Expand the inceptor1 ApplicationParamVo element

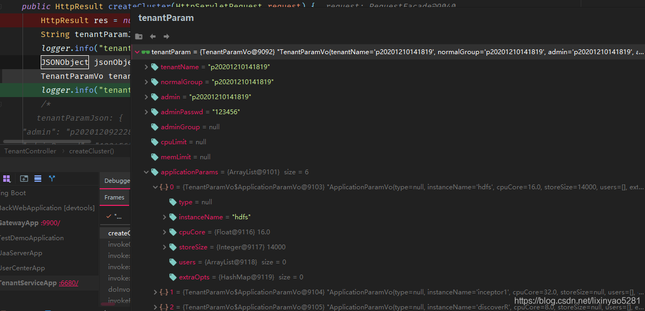point(155,292)
